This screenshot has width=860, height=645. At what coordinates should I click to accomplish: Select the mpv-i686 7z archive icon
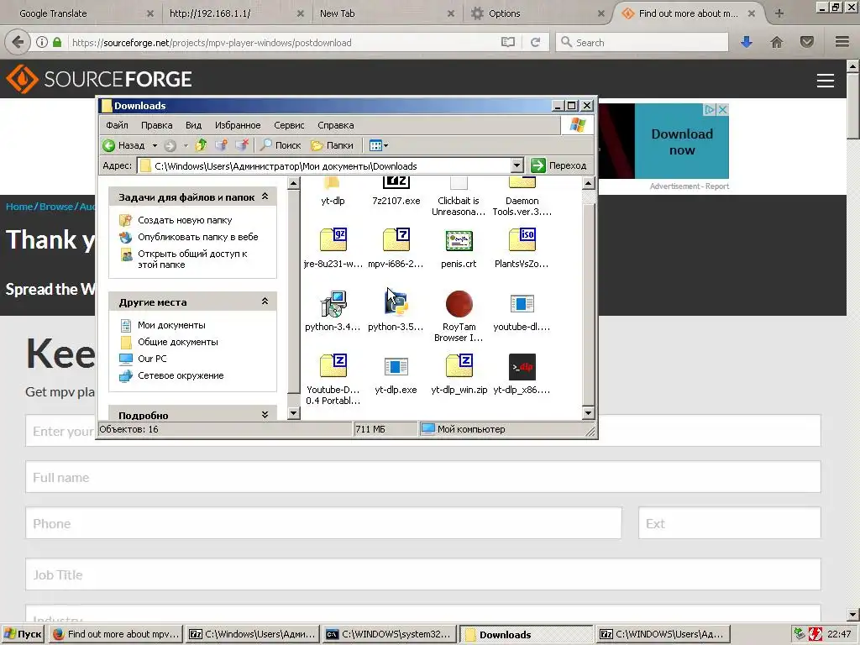(x=396, y=239)
